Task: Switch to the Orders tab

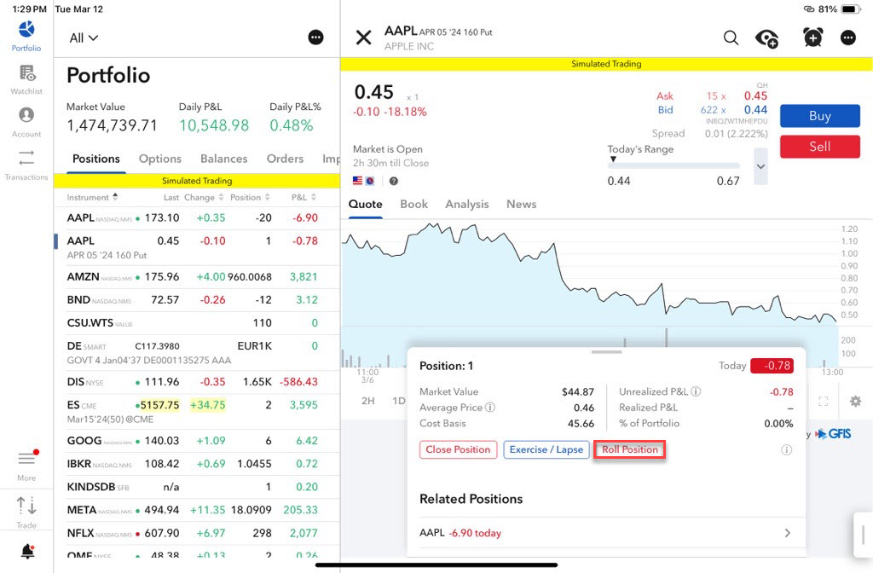Action: point(285,159)
